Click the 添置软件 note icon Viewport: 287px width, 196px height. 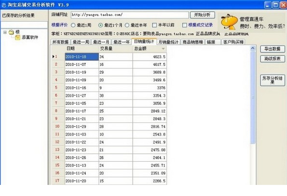(17, 38)
